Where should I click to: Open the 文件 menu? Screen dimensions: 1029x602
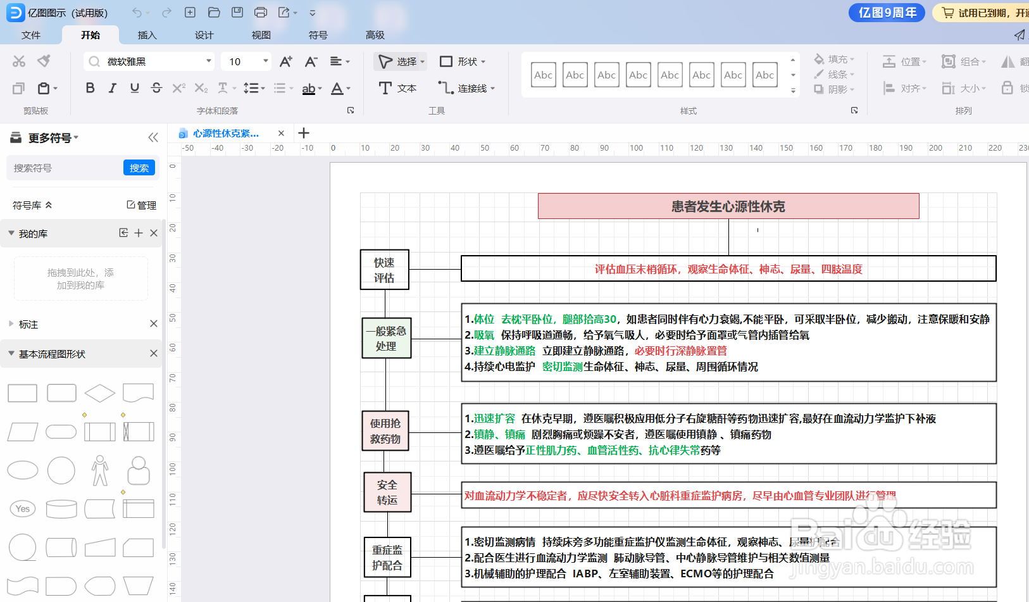click(30, 35)
